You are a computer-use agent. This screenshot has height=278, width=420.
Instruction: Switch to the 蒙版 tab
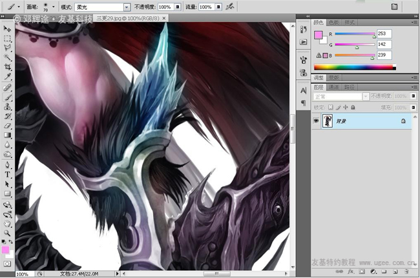click(334, 77)
